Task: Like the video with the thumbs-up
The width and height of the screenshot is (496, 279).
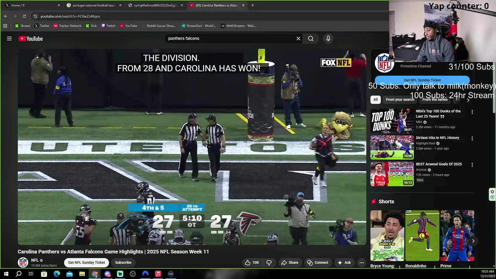Action: pyautogui.click(x=252, y=262)
